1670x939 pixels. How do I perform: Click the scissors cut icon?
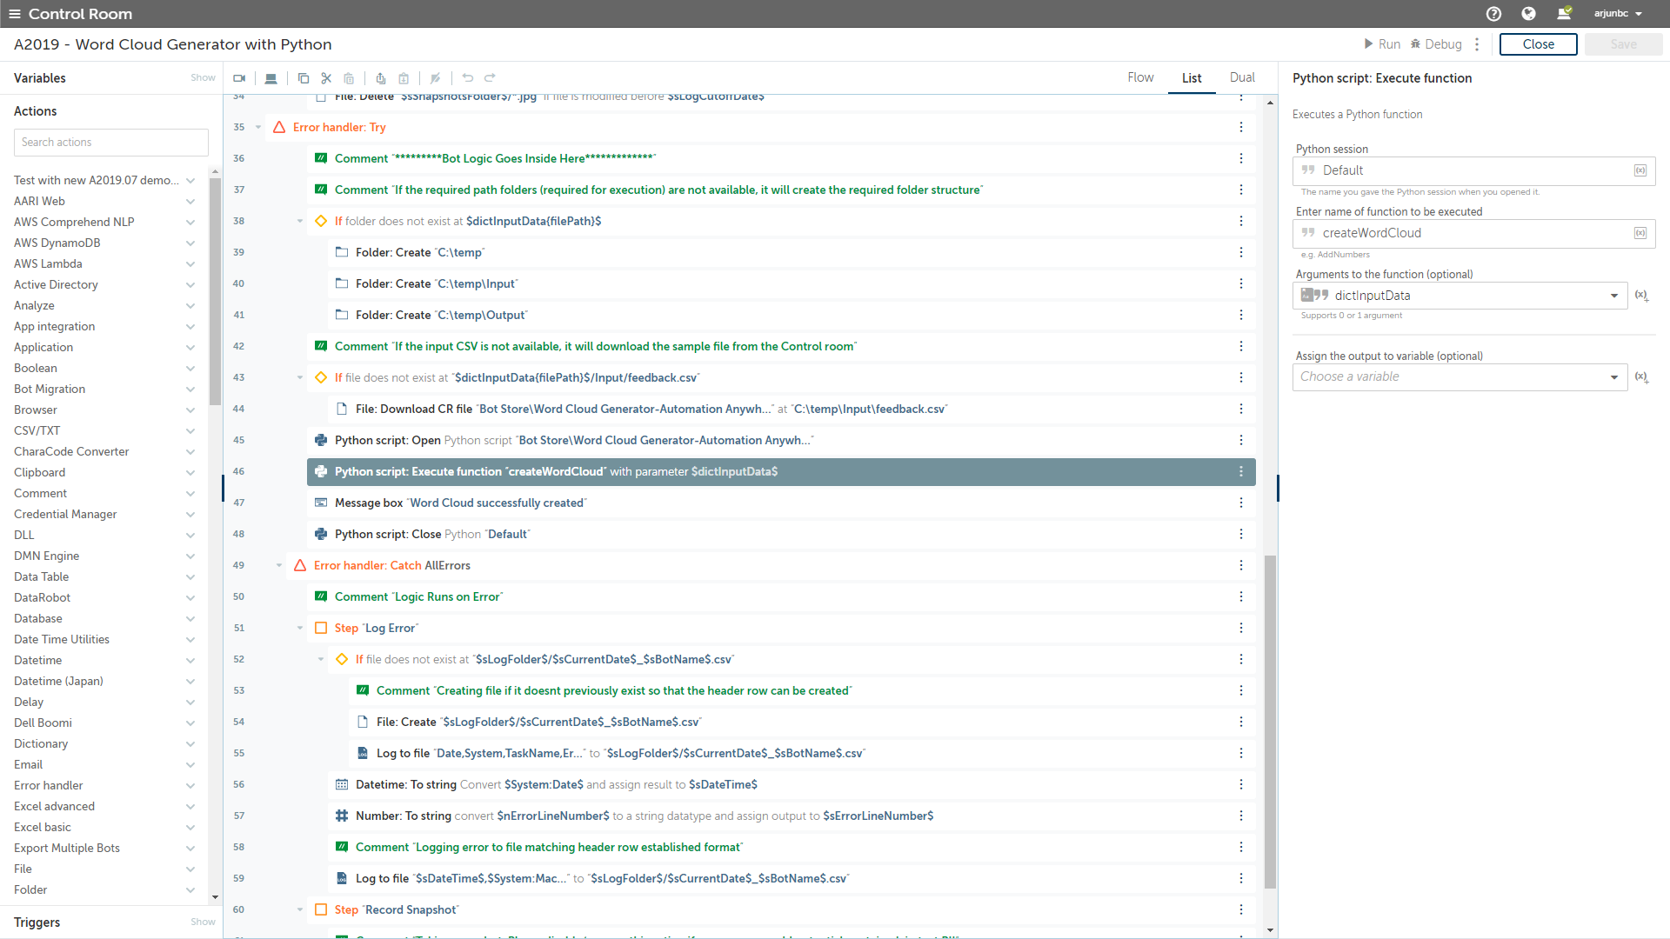[x=326, y=78]
